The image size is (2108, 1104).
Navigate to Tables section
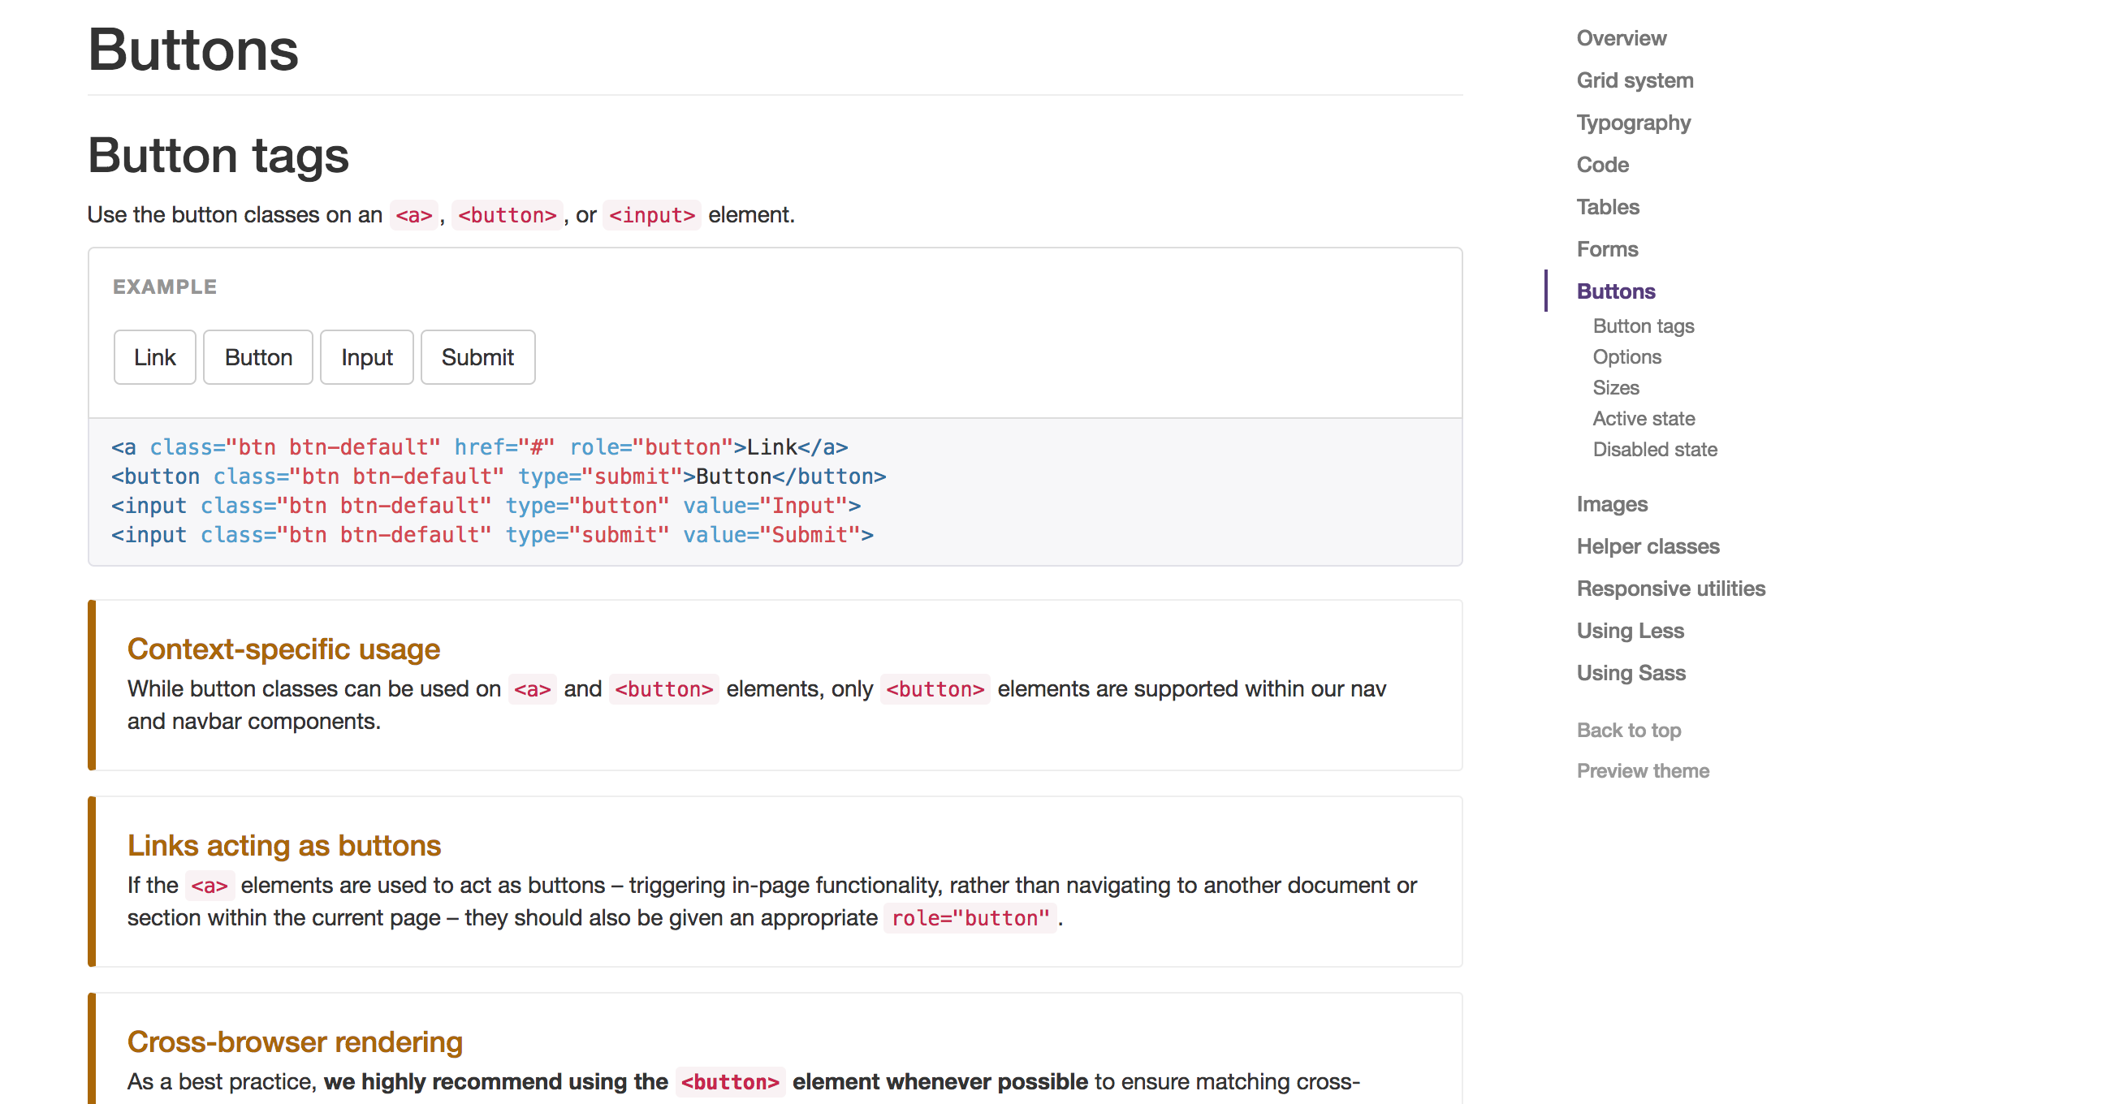tap(1608, 207)
